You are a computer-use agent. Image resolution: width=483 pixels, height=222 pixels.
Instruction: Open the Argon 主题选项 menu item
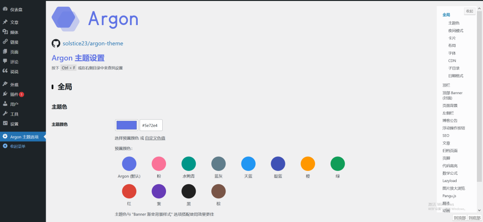[24, 137]
